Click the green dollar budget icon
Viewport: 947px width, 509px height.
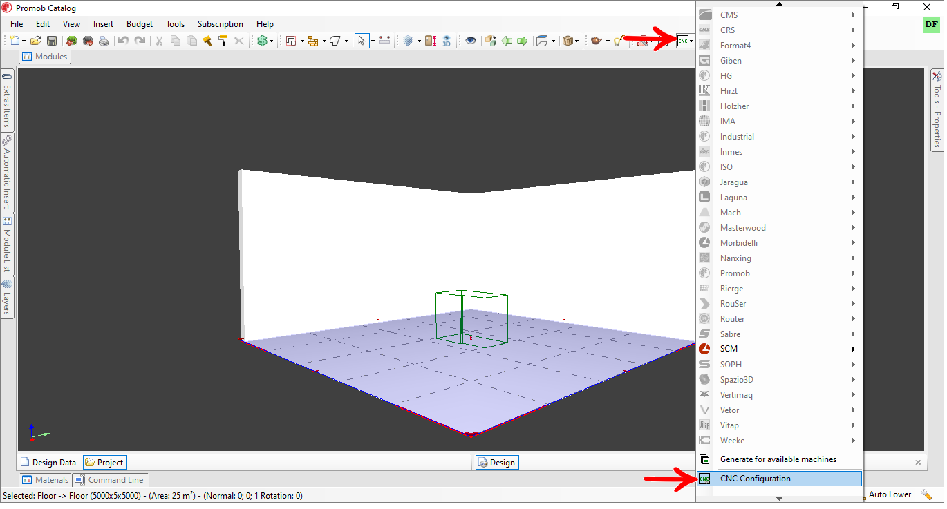click(262, 41)
